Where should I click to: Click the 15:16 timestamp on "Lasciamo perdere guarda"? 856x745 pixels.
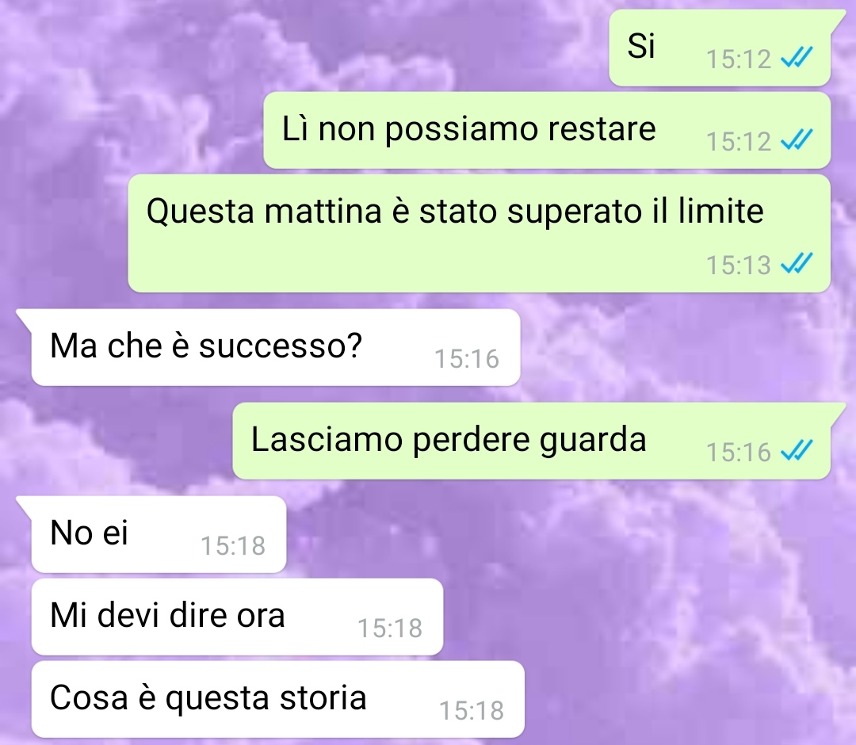(739, 453)
